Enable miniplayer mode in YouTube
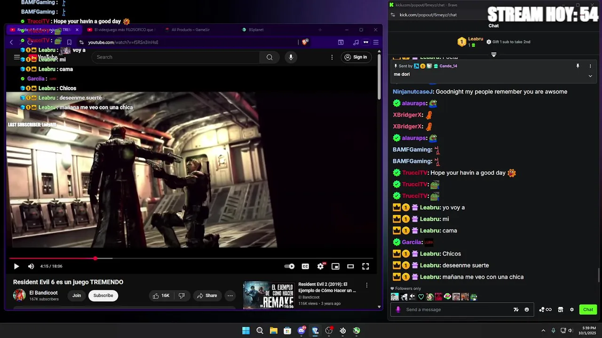 [x=335, y=266]
